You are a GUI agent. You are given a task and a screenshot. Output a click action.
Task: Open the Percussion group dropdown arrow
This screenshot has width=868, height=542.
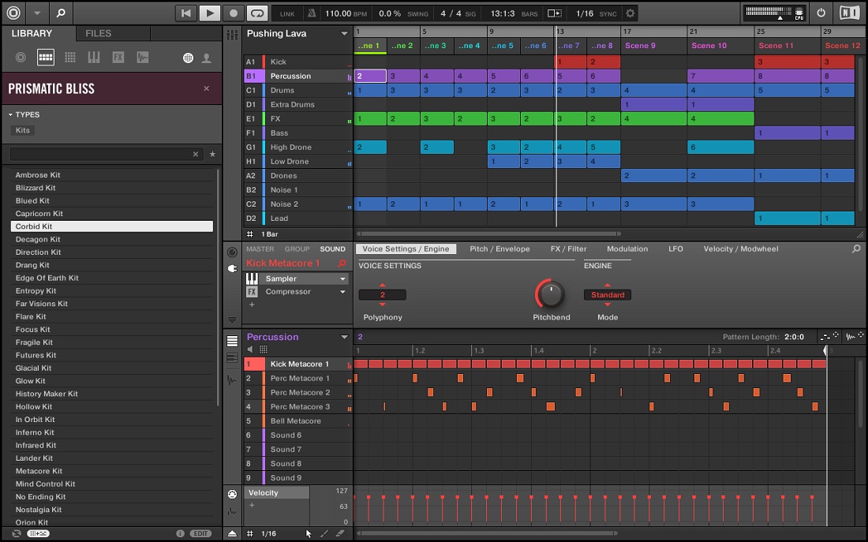click(344, 337)
